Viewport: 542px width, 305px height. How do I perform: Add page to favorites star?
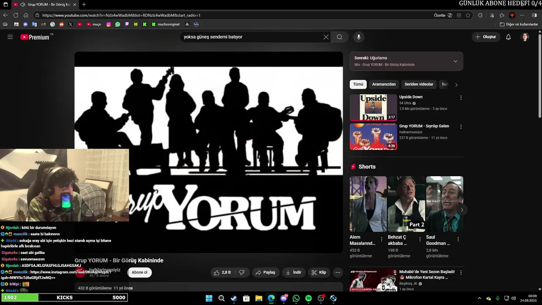[x=468, y=15]
